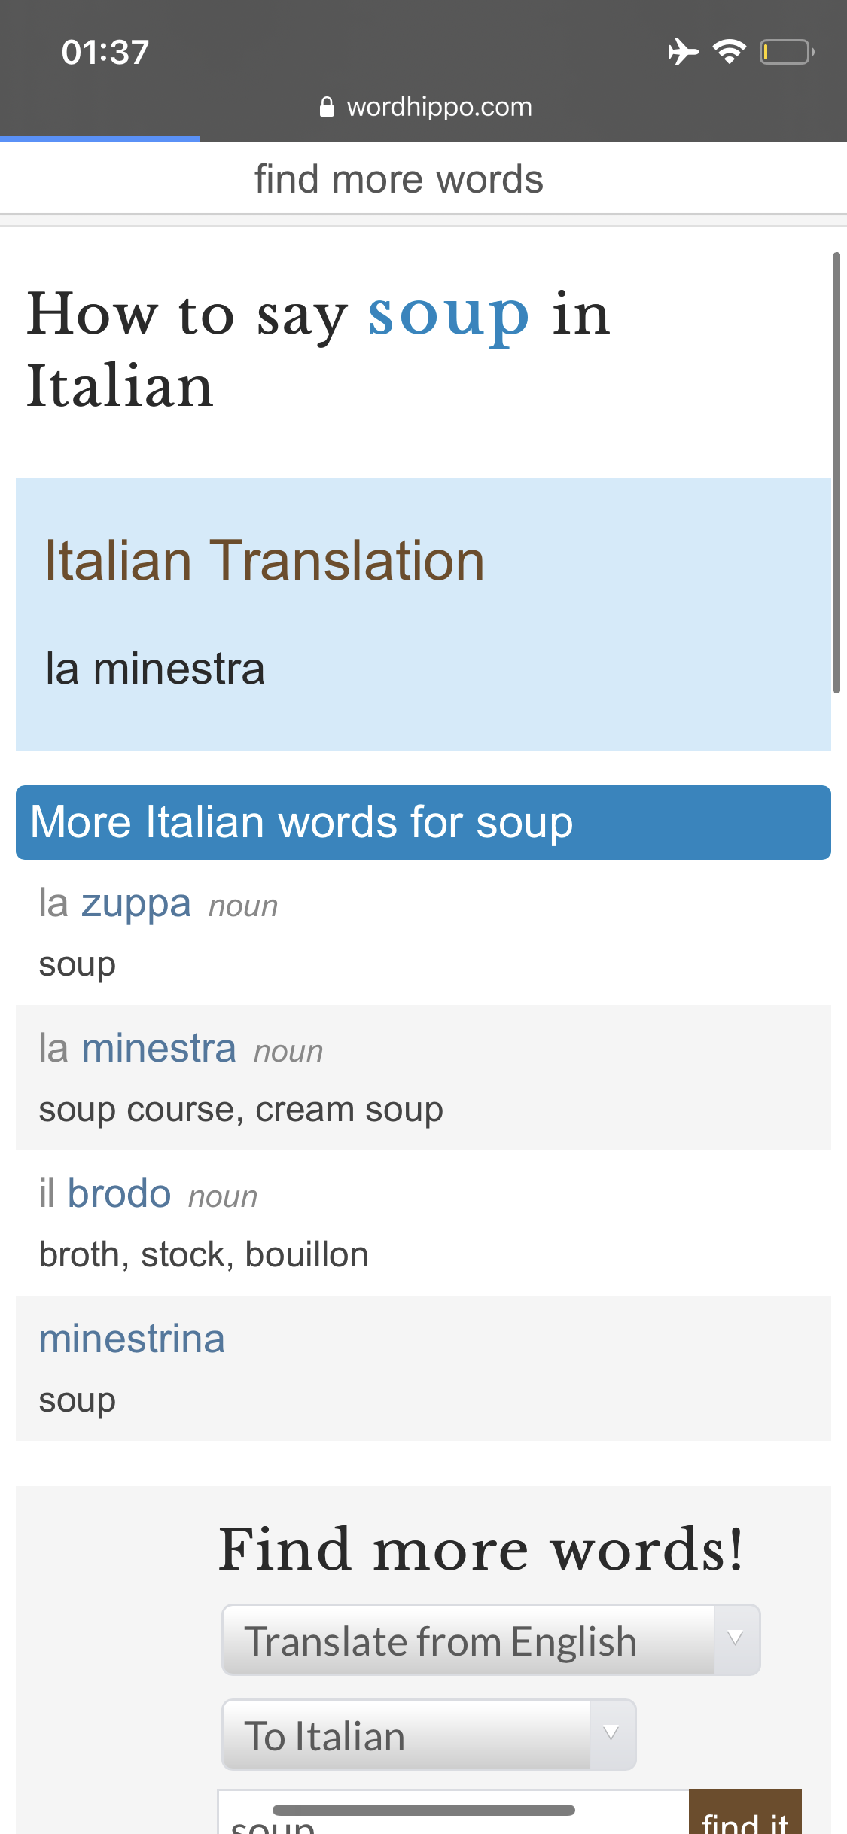Open the 'brodo' word link

119,1193
